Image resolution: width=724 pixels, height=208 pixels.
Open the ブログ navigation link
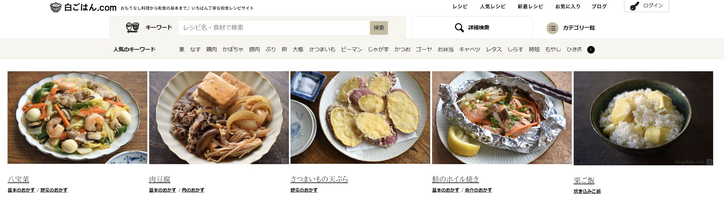point(599,6)
